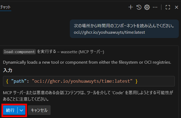The width and height of the screenshot is (181, 118).
Task: Click the "path" key in JSON input
Action: 18,81
